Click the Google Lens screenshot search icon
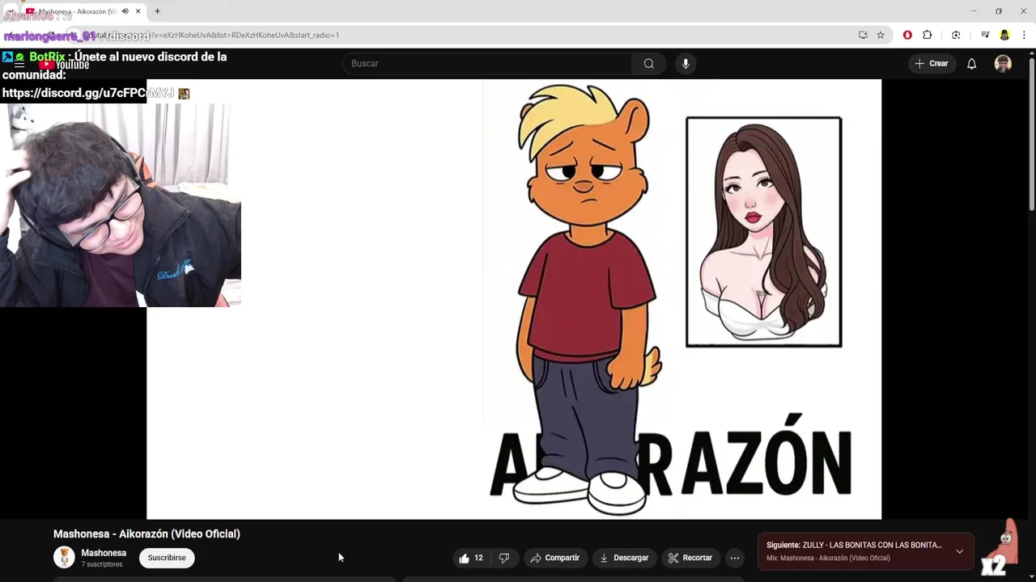This screenshot has height=582, width=1036. tap(956, 35)
